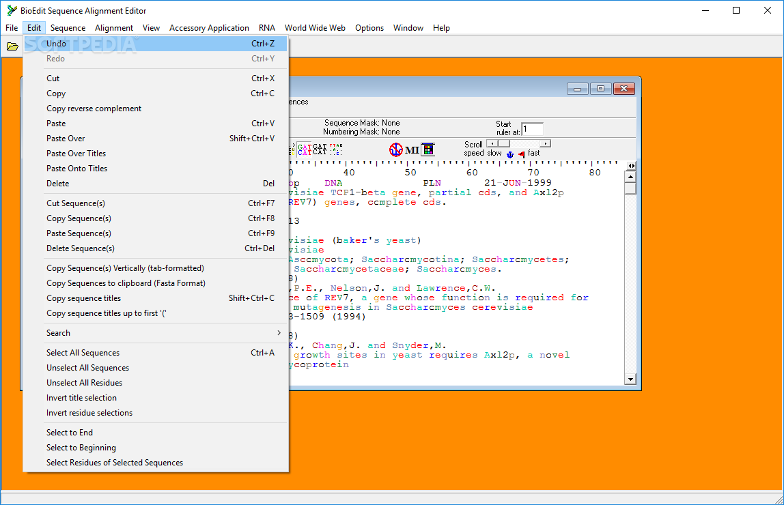The image size is (784, 505).
Task: Choose Invert residue selections
Action: [x=156, y=413]
